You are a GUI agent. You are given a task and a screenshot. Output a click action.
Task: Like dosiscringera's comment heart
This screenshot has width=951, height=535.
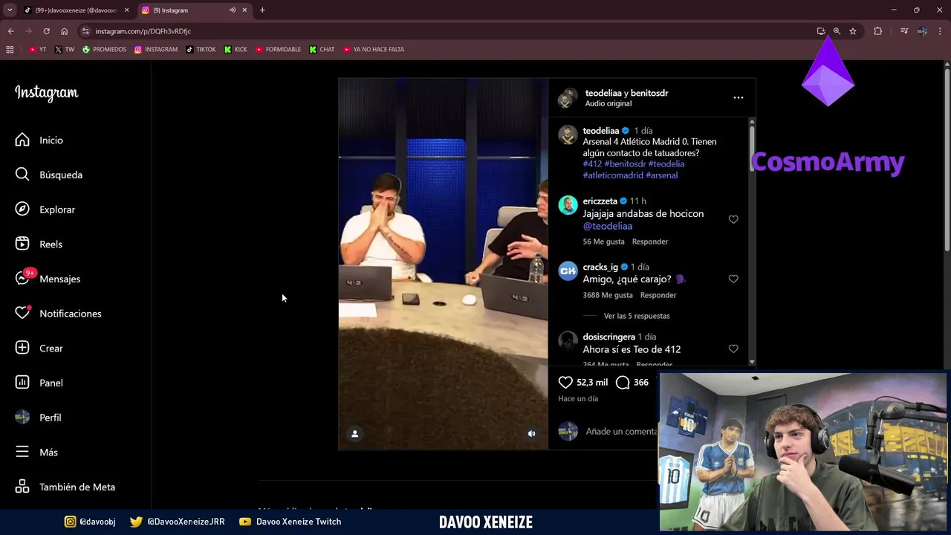(733, 348)
